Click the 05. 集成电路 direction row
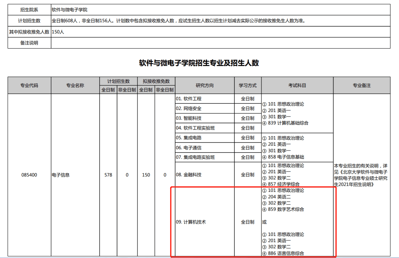This screenshot has height=258, width=399. [205, 138]
